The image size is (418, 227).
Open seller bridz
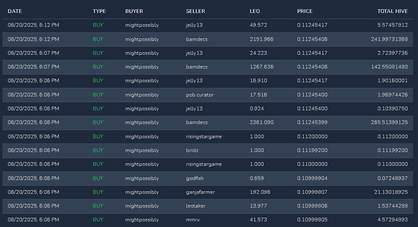coord(192,150)
